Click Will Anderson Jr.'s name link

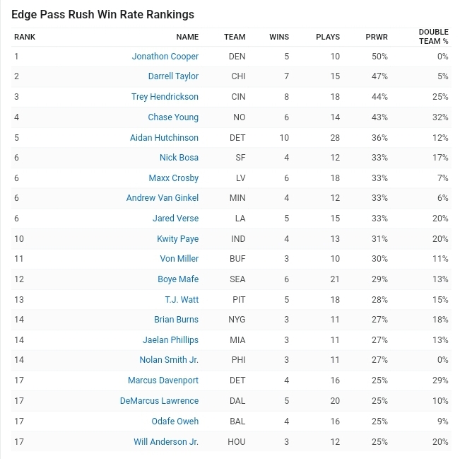tap(166, 442)
